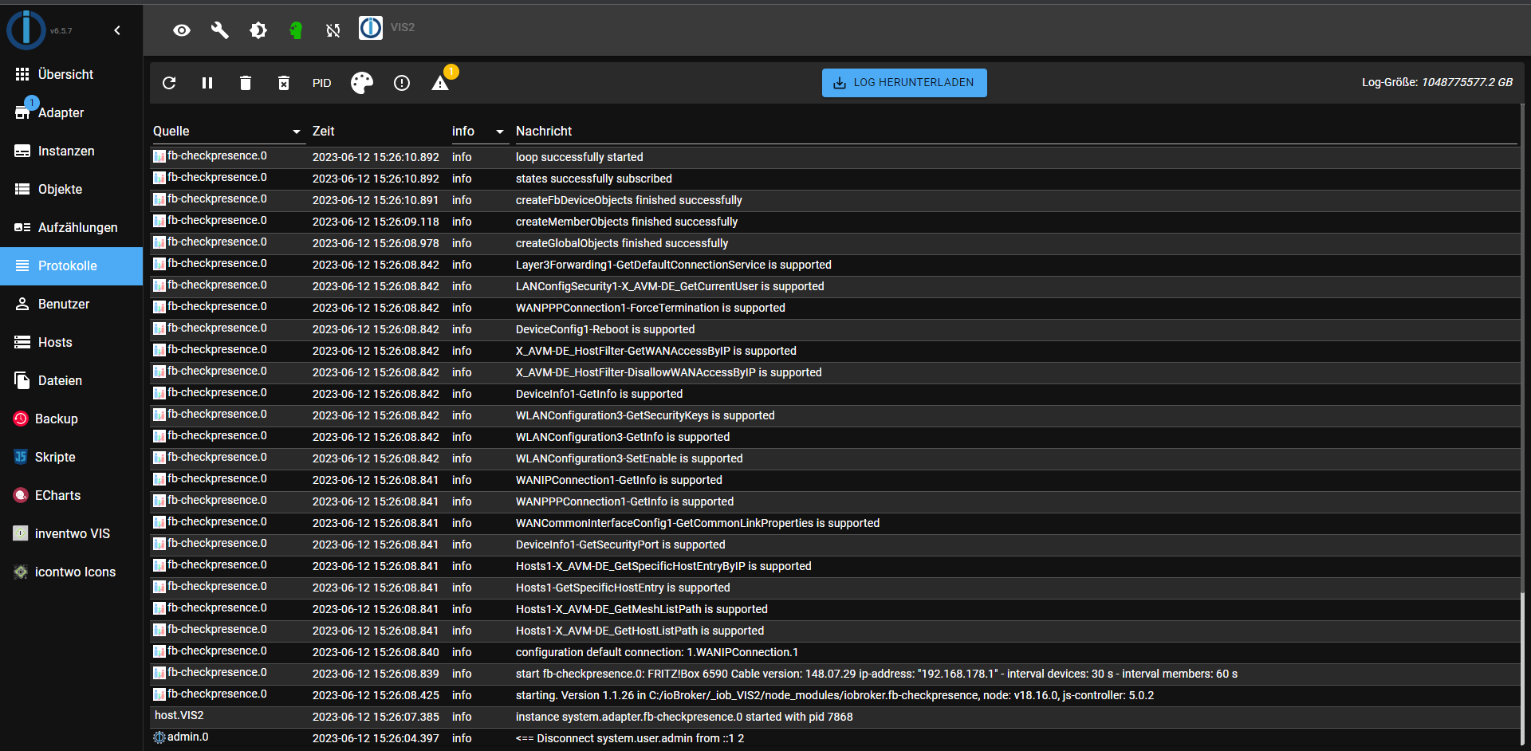Click the 'configuration default connection' log message

(x=657, y=652)
